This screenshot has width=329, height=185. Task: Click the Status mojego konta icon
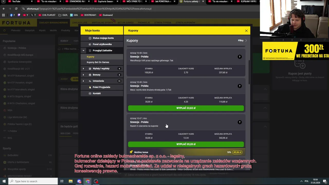point(90,38)
